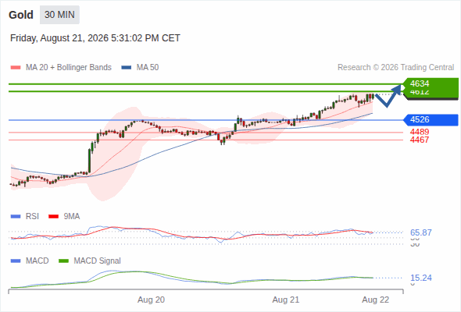Click the blue forecast arrow on chart
The width and height of the screenshot is (461, 312).
(x=388, y=96)
